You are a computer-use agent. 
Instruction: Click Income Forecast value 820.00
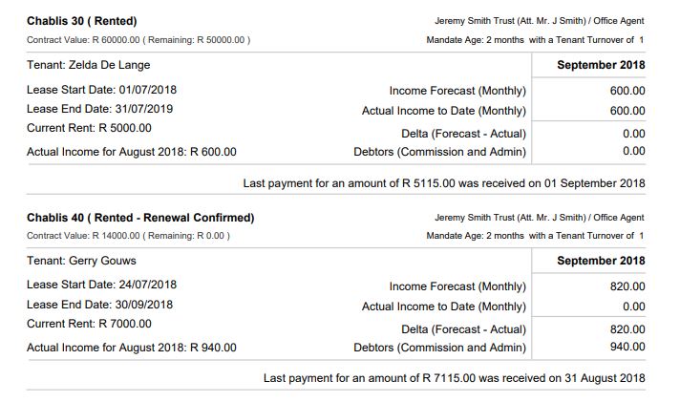tap(627, 286)
